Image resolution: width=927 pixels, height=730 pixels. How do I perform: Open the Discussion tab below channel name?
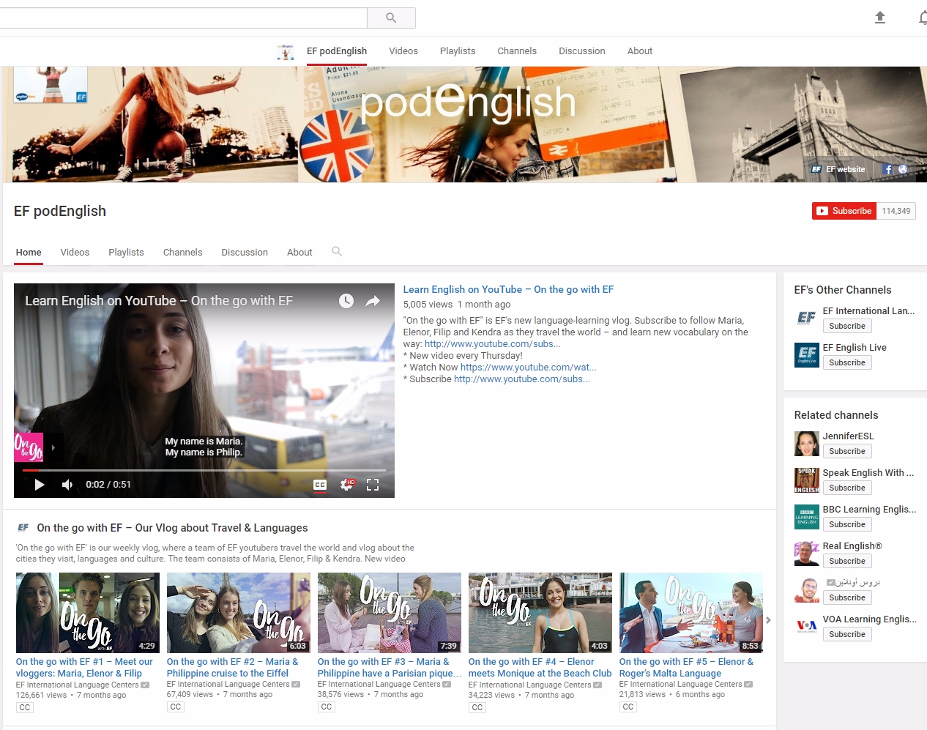(245, 252)
